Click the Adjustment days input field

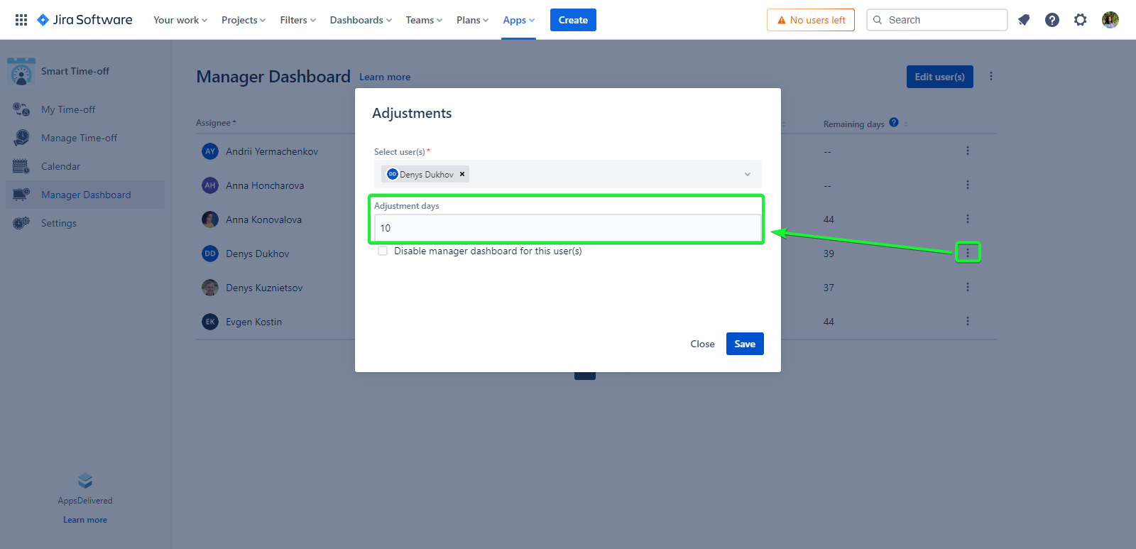coord(567,228)
